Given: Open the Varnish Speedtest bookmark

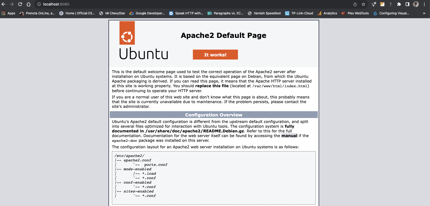Looking at the screenshot, I should click(x=264, y=13).
